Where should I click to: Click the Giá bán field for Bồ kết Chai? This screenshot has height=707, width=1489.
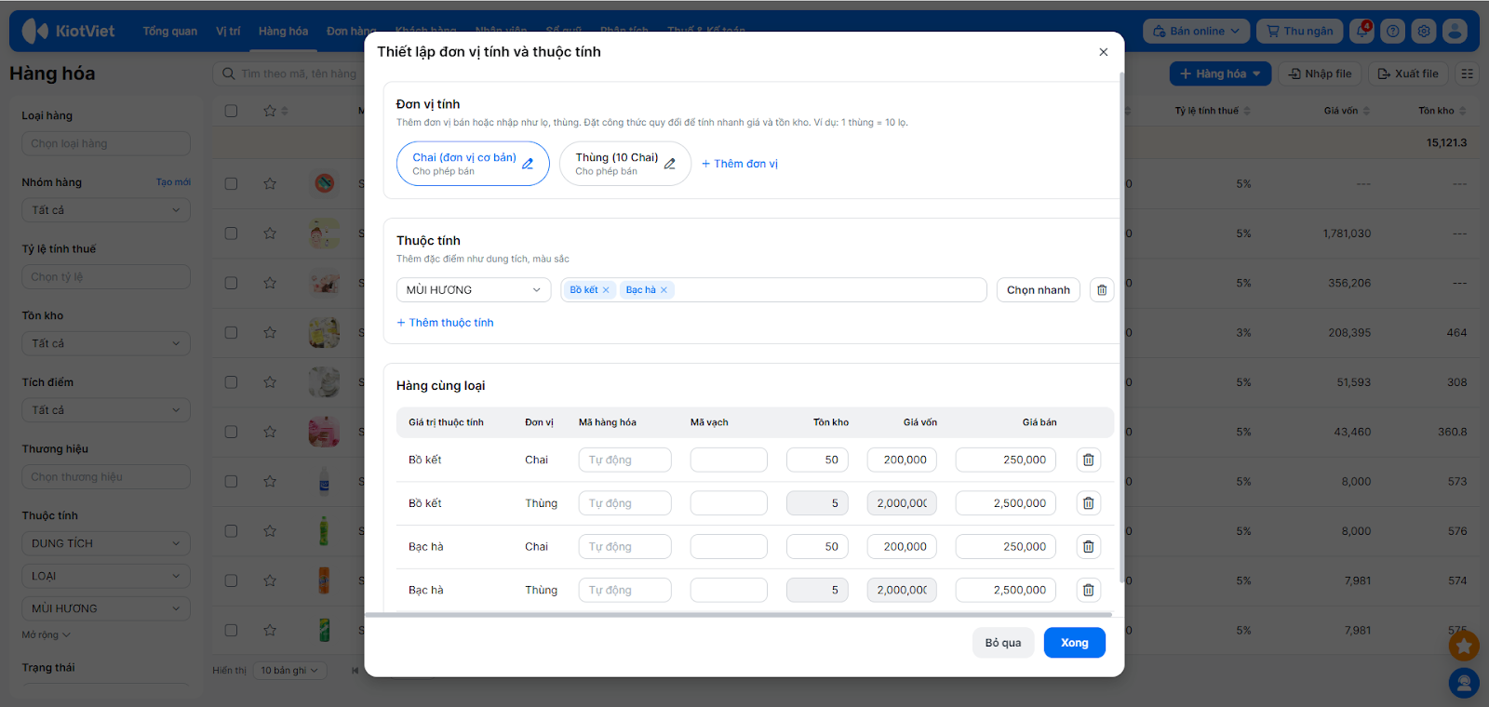point(1005,460)
